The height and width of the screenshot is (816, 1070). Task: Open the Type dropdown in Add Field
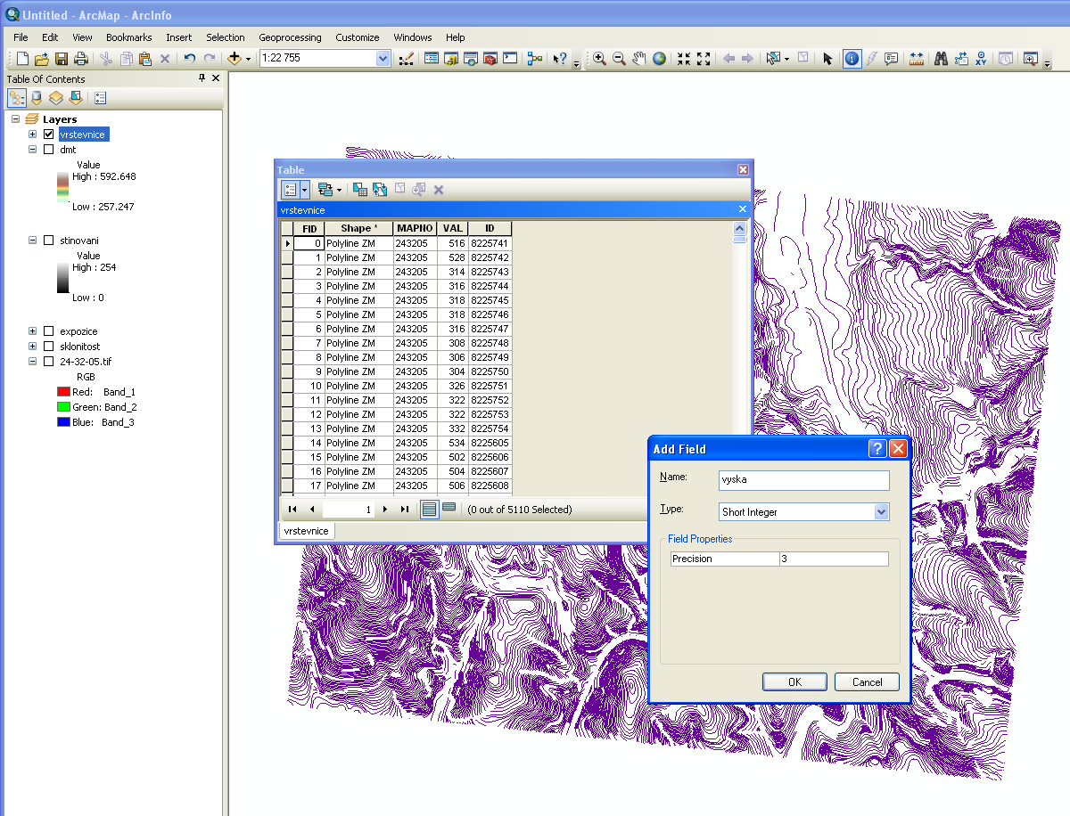(x=882, y=512)
